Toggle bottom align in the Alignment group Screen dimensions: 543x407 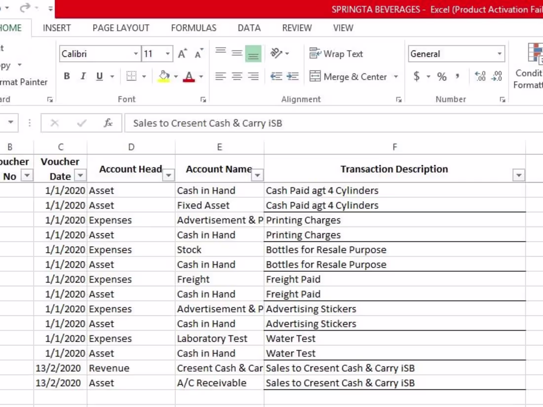click(x=253, y=54)
